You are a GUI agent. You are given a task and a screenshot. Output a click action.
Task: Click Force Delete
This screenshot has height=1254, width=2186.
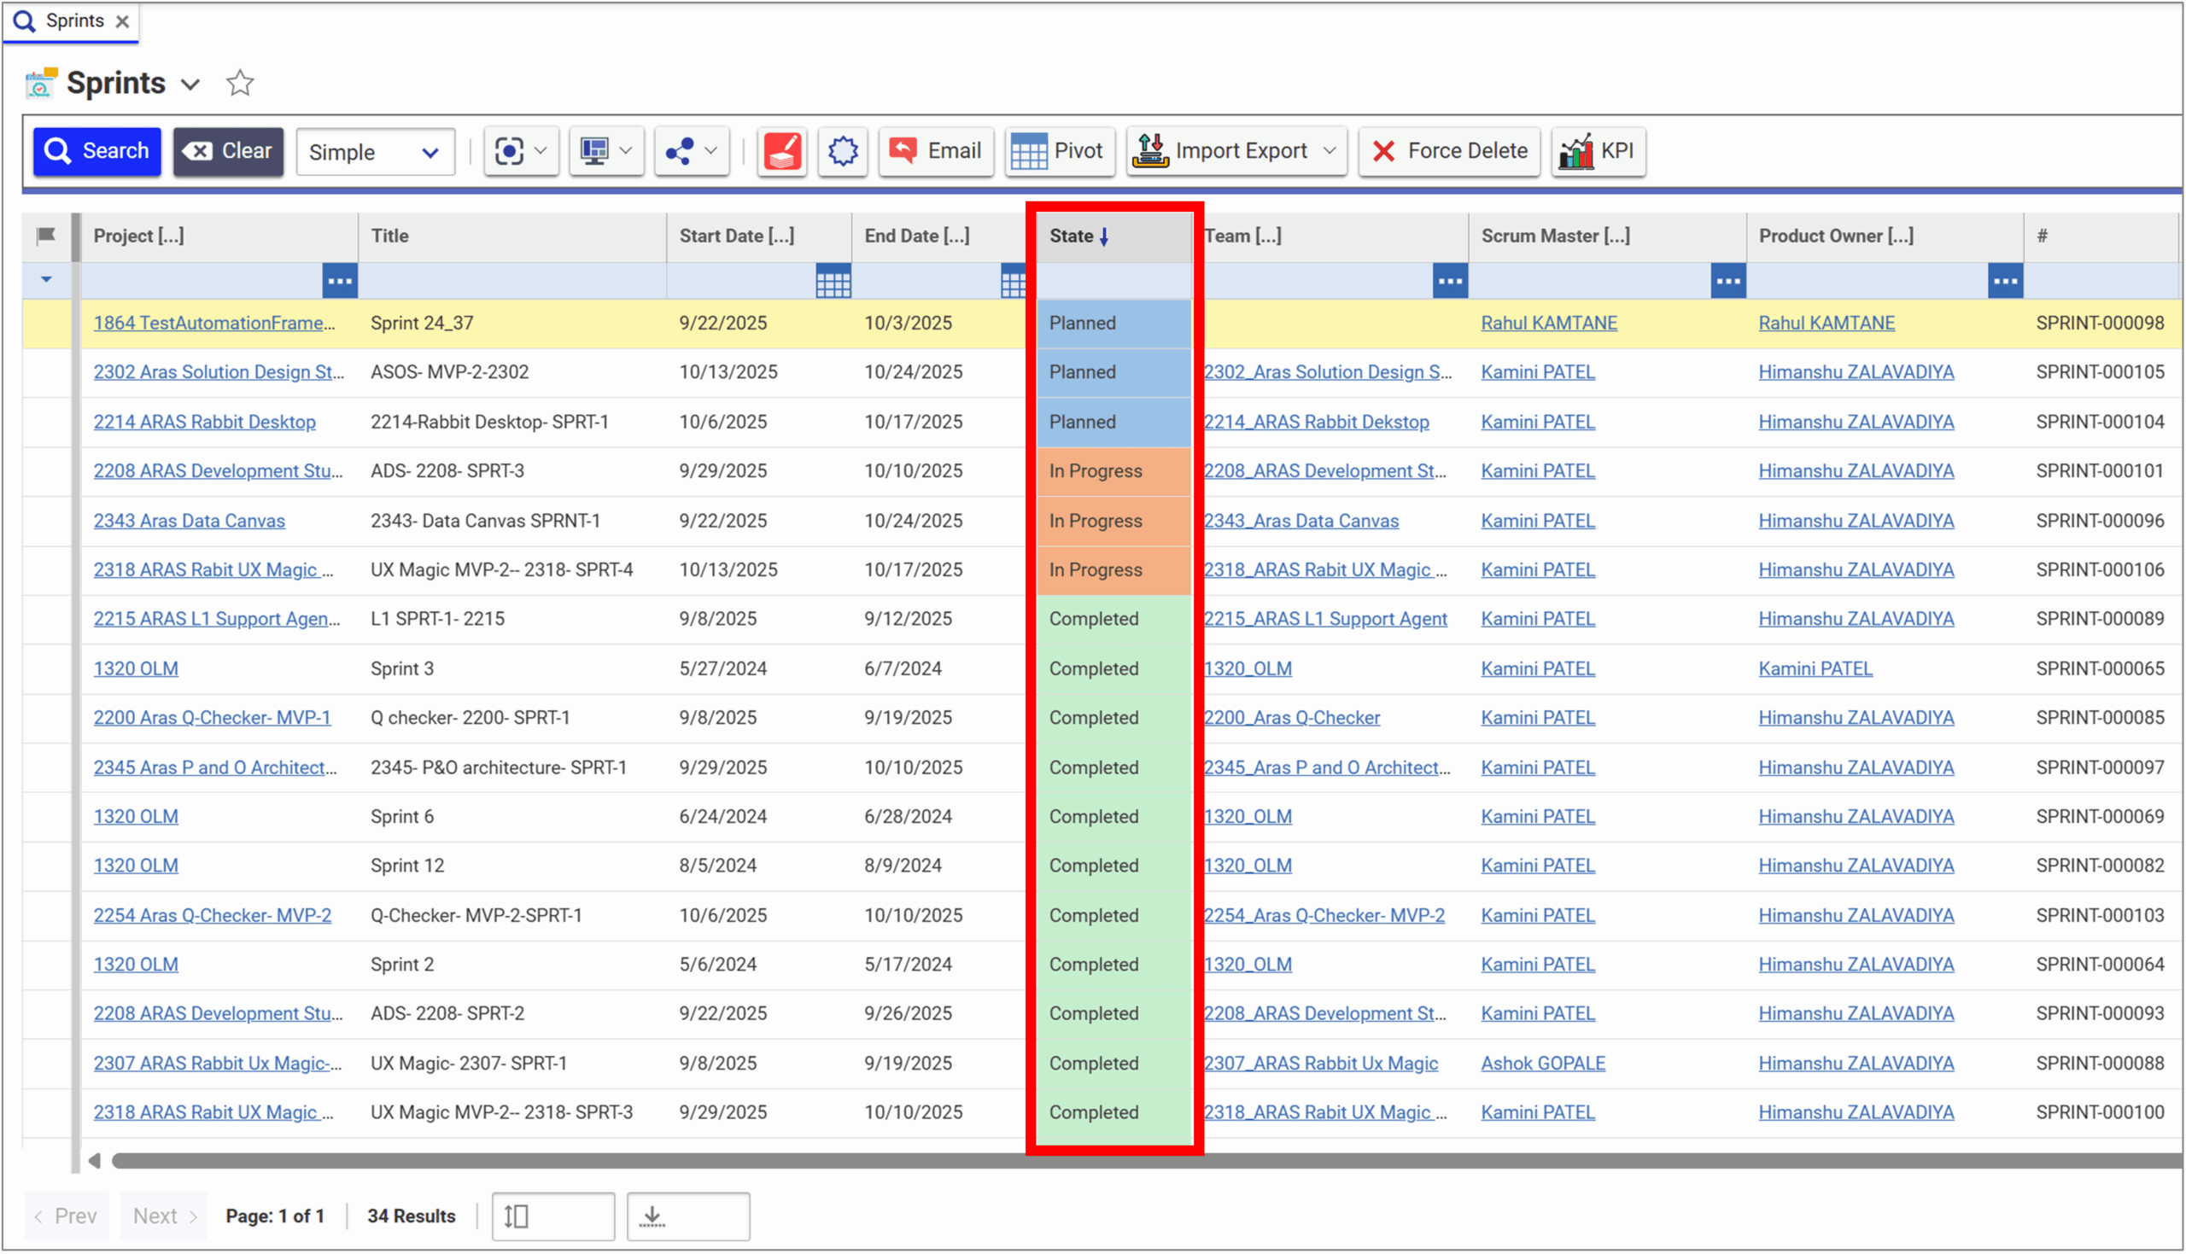pyautogui.click(x=1450, y=152)
